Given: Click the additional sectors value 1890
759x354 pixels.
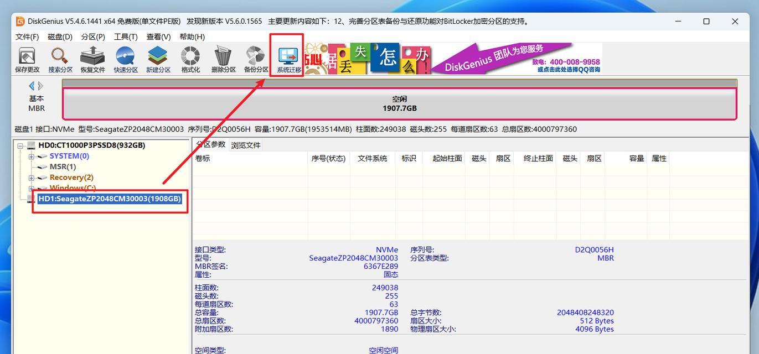Looking at the screenshot, I should [x=389, y=329].
